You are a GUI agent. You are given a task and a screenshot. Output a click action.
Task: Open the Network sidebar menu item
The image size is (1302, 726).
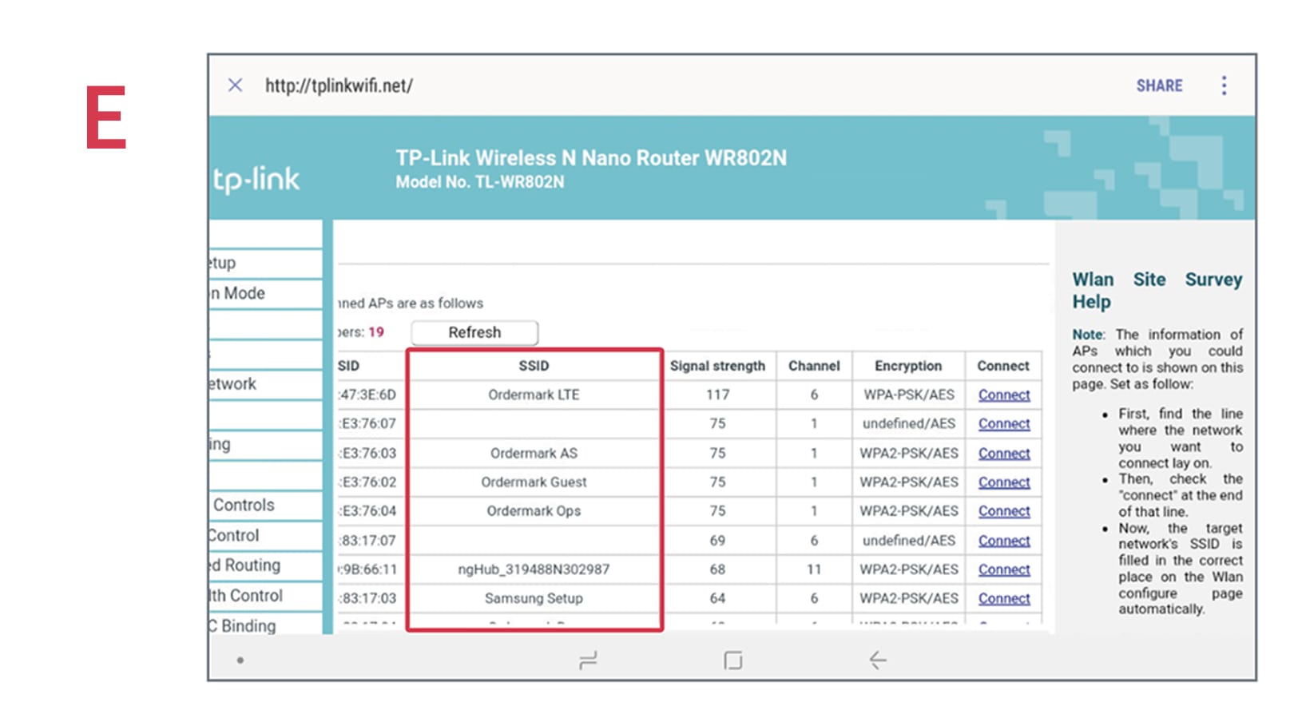coord(265,383)
